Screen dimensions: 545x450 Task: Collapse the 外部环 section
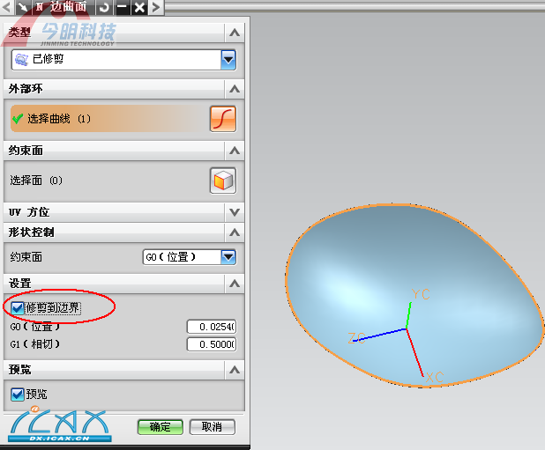point(235,89)
